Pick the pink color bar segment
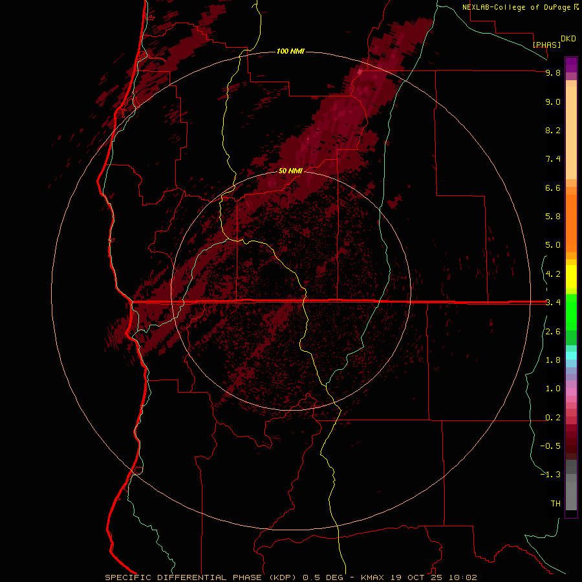 pyautogui.click(x=571, y=392)
